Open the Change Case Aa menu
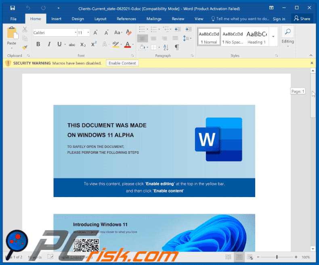This screenshot has width=319, height=265. [118, 33]
